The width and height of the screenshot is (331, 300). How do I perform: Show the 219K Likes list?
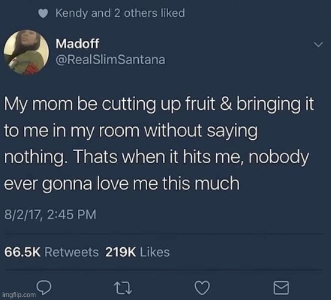click(138, 252)
